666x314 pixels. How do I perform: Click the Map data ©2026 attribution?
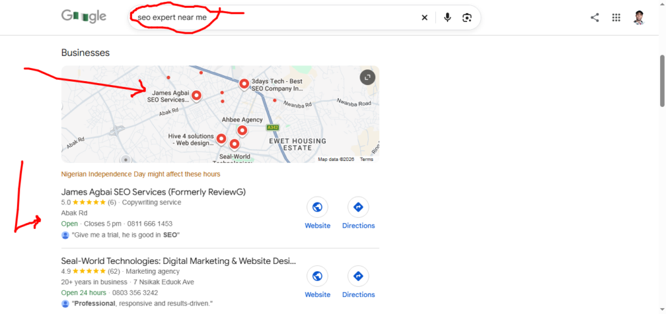[336, 160]
